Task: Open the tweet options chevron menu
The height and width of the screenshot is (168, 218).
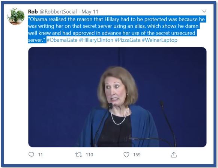Action: (x=204, y=11)
